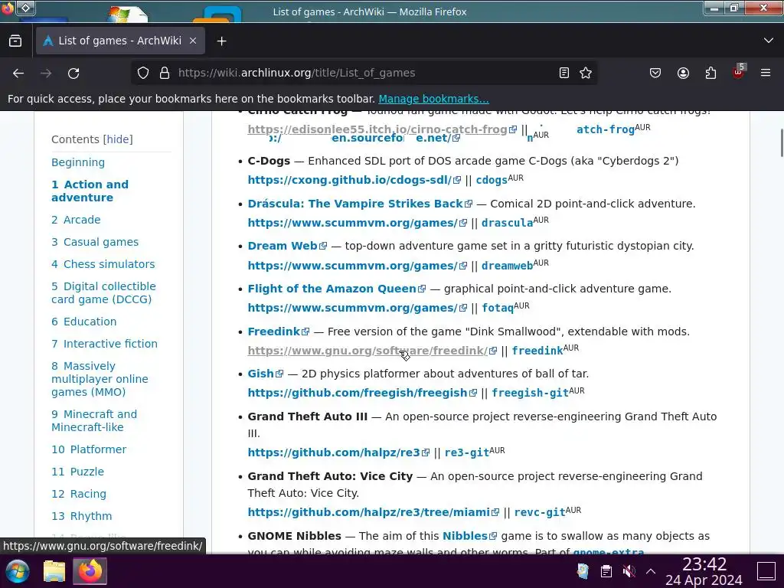Open freedink AUR package link
The image size is (784, 588).
(537, 351)
